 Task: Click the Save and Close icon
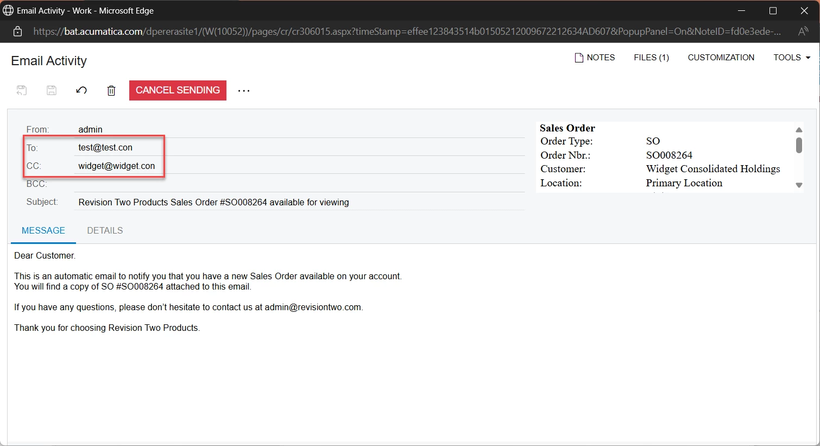click(22, 91)
